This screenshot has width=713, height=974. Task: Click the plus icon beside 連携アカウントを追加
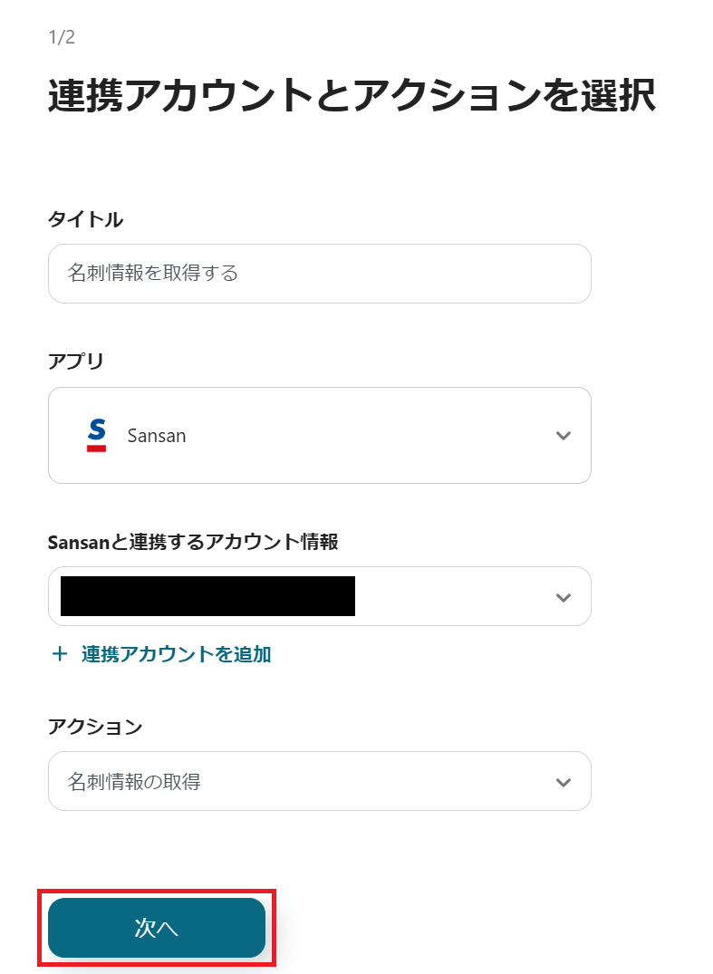[60, 654]
